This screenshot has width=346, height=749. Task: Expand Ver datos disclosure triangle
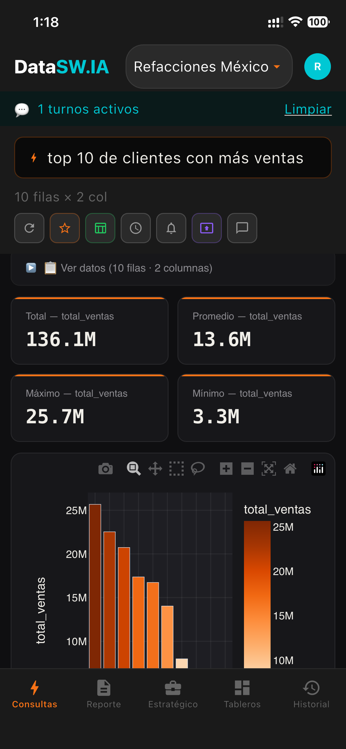coord(31,268)
